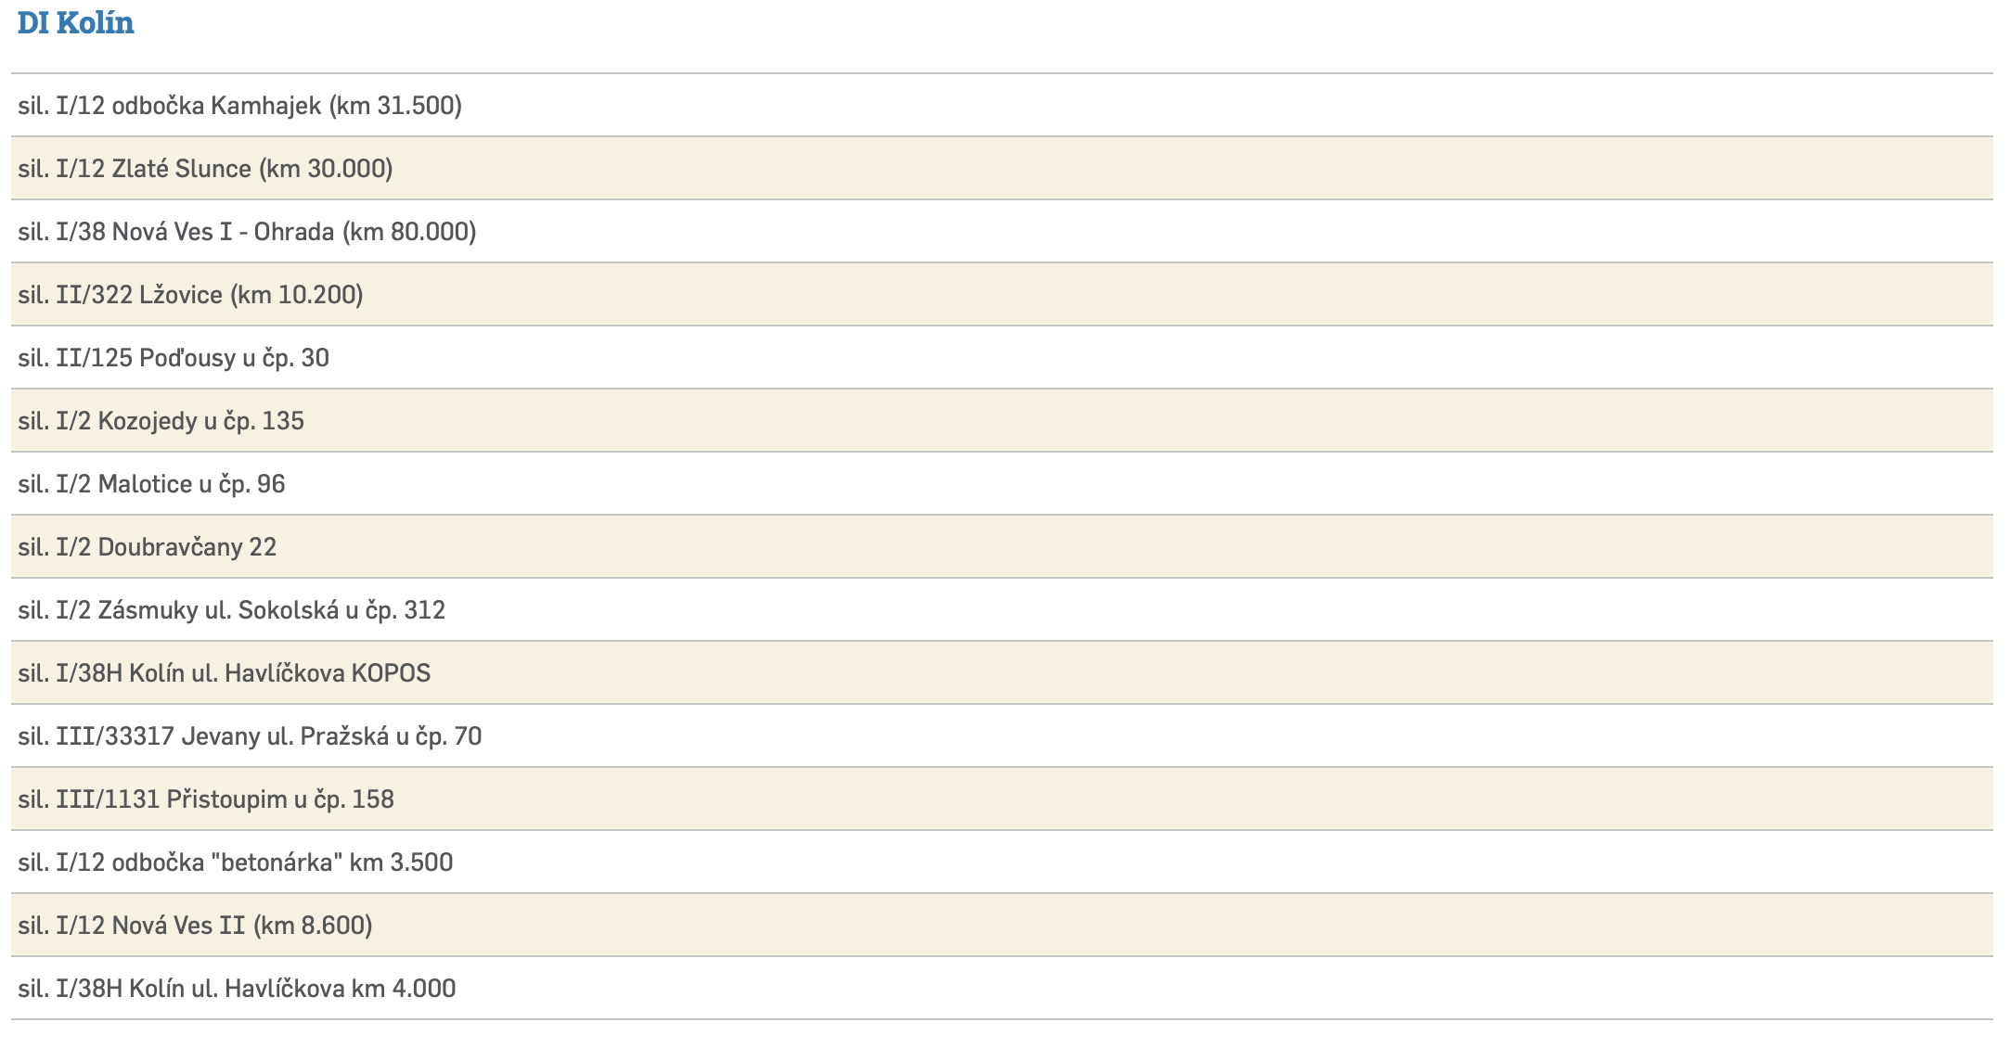
Task: Select the II/125 Poďousy entry
Action: tap(174, 358)
